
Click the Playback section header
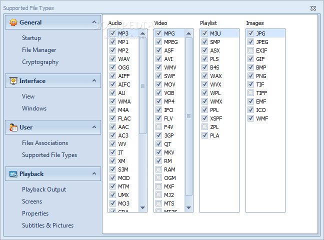53,174
